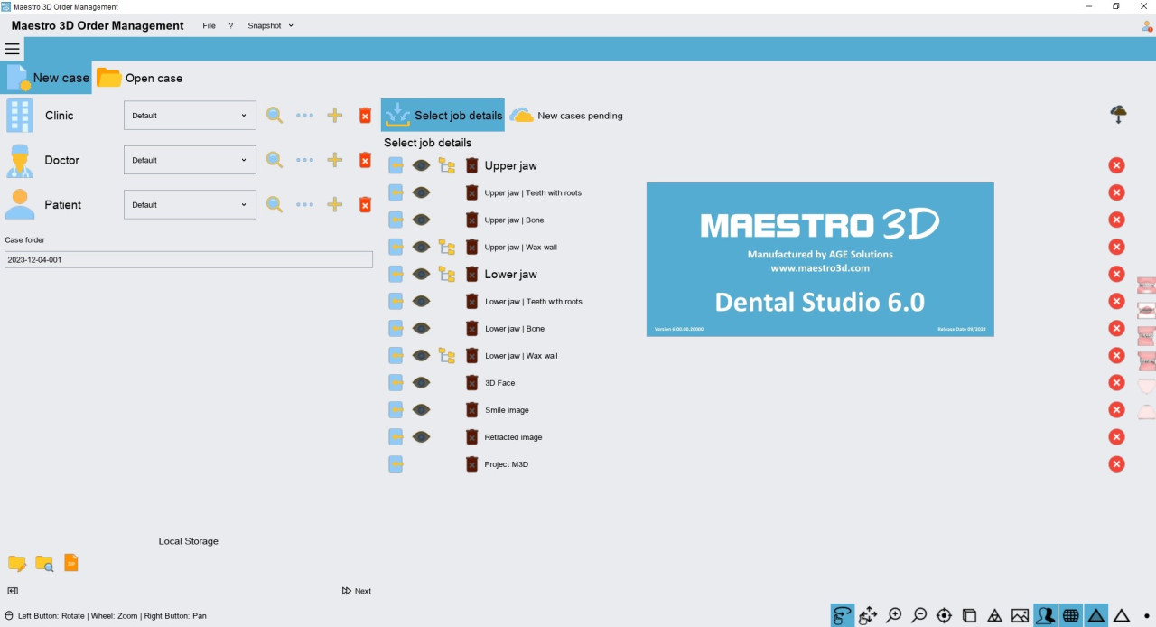Remove the Project M3D row red X

(x=1116, y=463)
